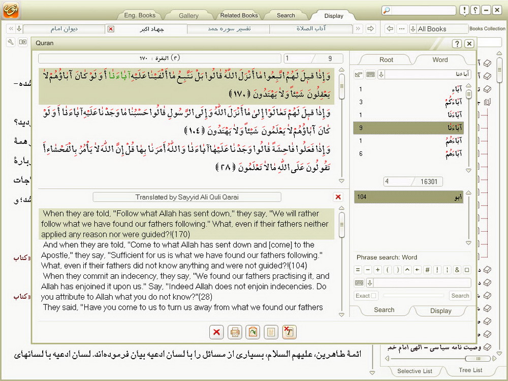This screenshot has height=381, width=508.
Task: Click the Books Collection label
Action: coord(487,28)
